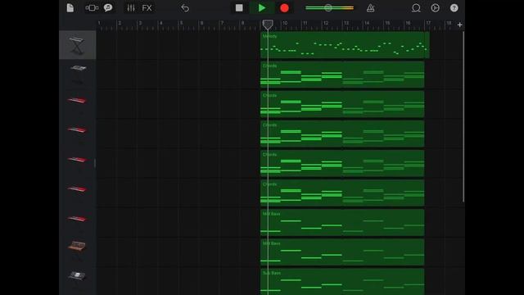Select the red keyboard icon of the fourth Chords track
Viewport: 524px width, 295px height.
click(77, 160)
